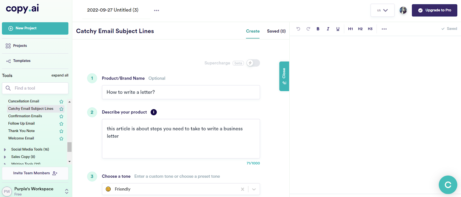Click the undo arrow in editor toolbar
Image resolution: width=461 pixels, height=197 pixels.
(x=298, y=29)
